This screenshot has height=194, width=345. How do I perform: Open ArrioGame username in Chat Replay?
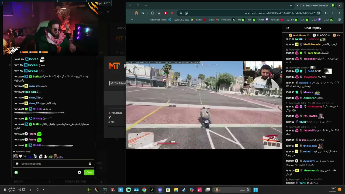(315, 106)
